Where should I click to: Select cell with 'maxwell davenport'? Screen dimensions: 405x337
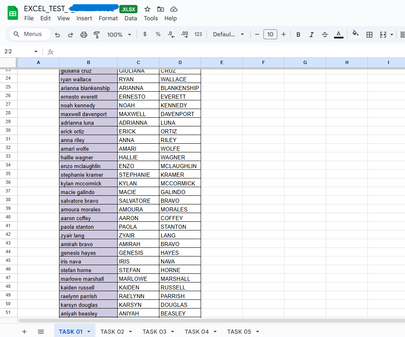(88, 114)
